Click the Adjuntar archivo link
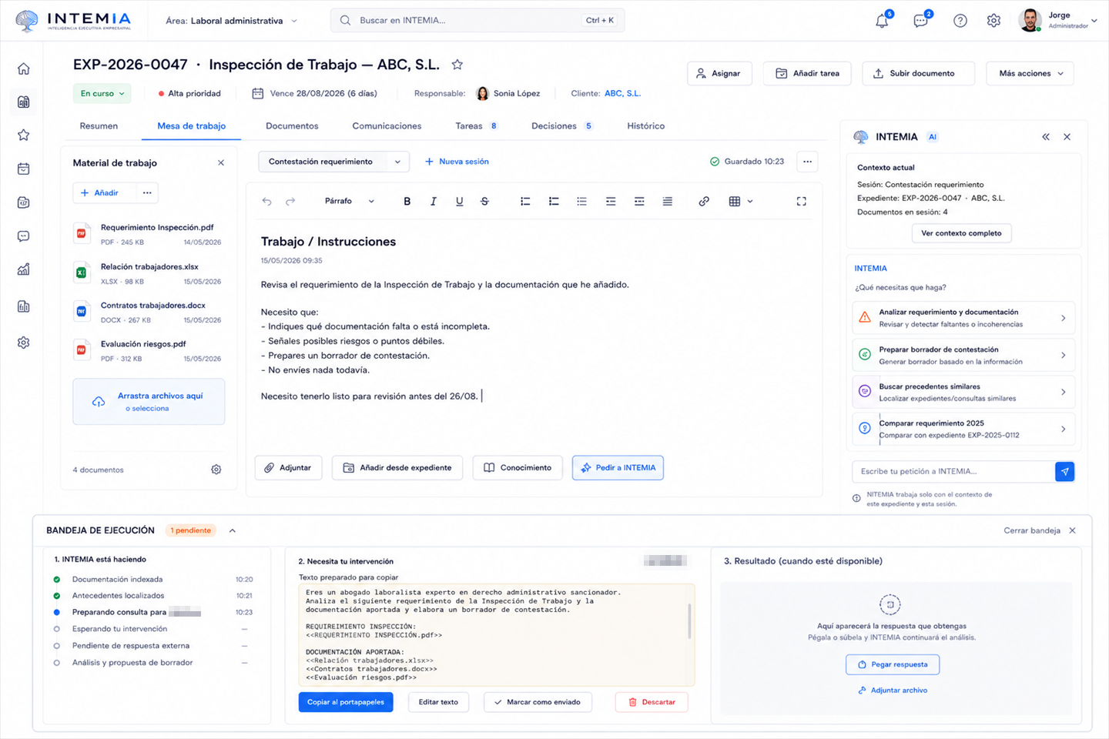 pyautogui.click(x=893, y=691)
